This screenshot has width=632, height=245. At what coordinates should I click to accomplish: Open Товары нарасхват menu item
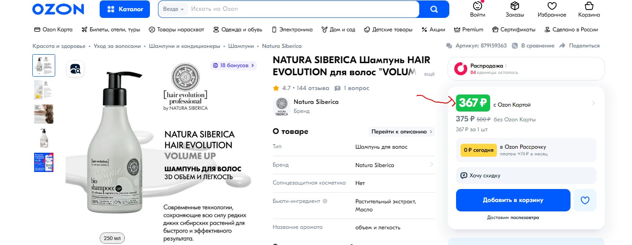(x=176, y=30)
